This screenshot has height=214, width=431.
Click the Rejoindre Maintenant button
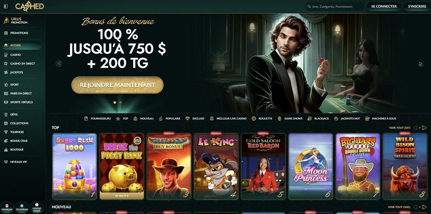coord(117,85)
